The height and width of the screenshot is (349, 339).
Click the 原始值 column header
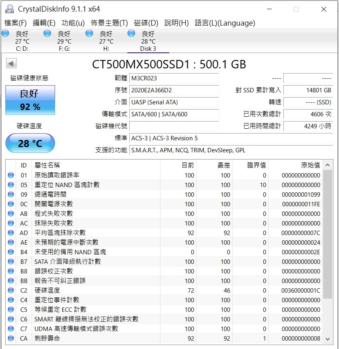pyautogui.click(x=310, y=165)
